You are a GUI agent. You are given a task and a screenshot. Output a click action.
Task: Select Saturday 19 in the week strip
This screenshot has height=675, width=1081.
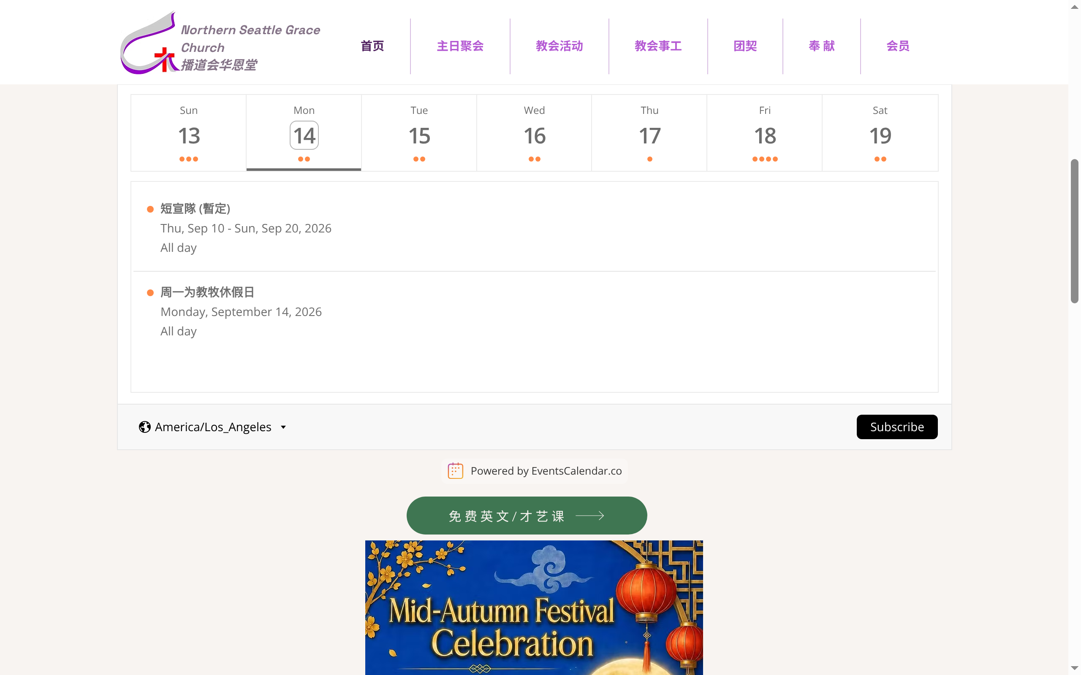pyautogui.click(x=880, y=132)
